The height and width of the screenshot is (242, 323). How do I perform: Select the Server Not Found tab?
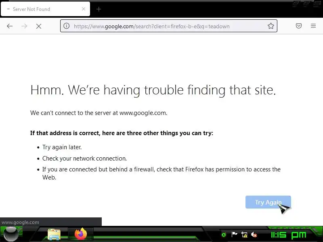45,9
